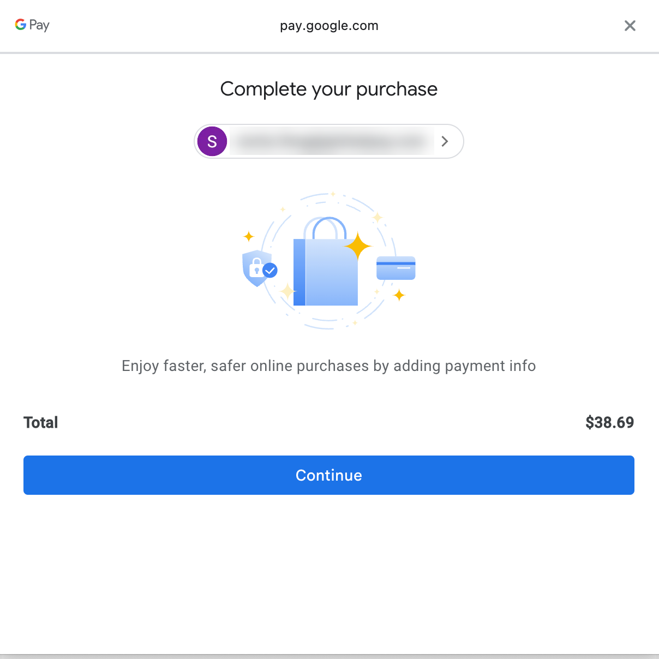Viewport: 659px width, 659px height.
Task: Click the "Complete your purchase" heading
Action: (x=328, y=89)
